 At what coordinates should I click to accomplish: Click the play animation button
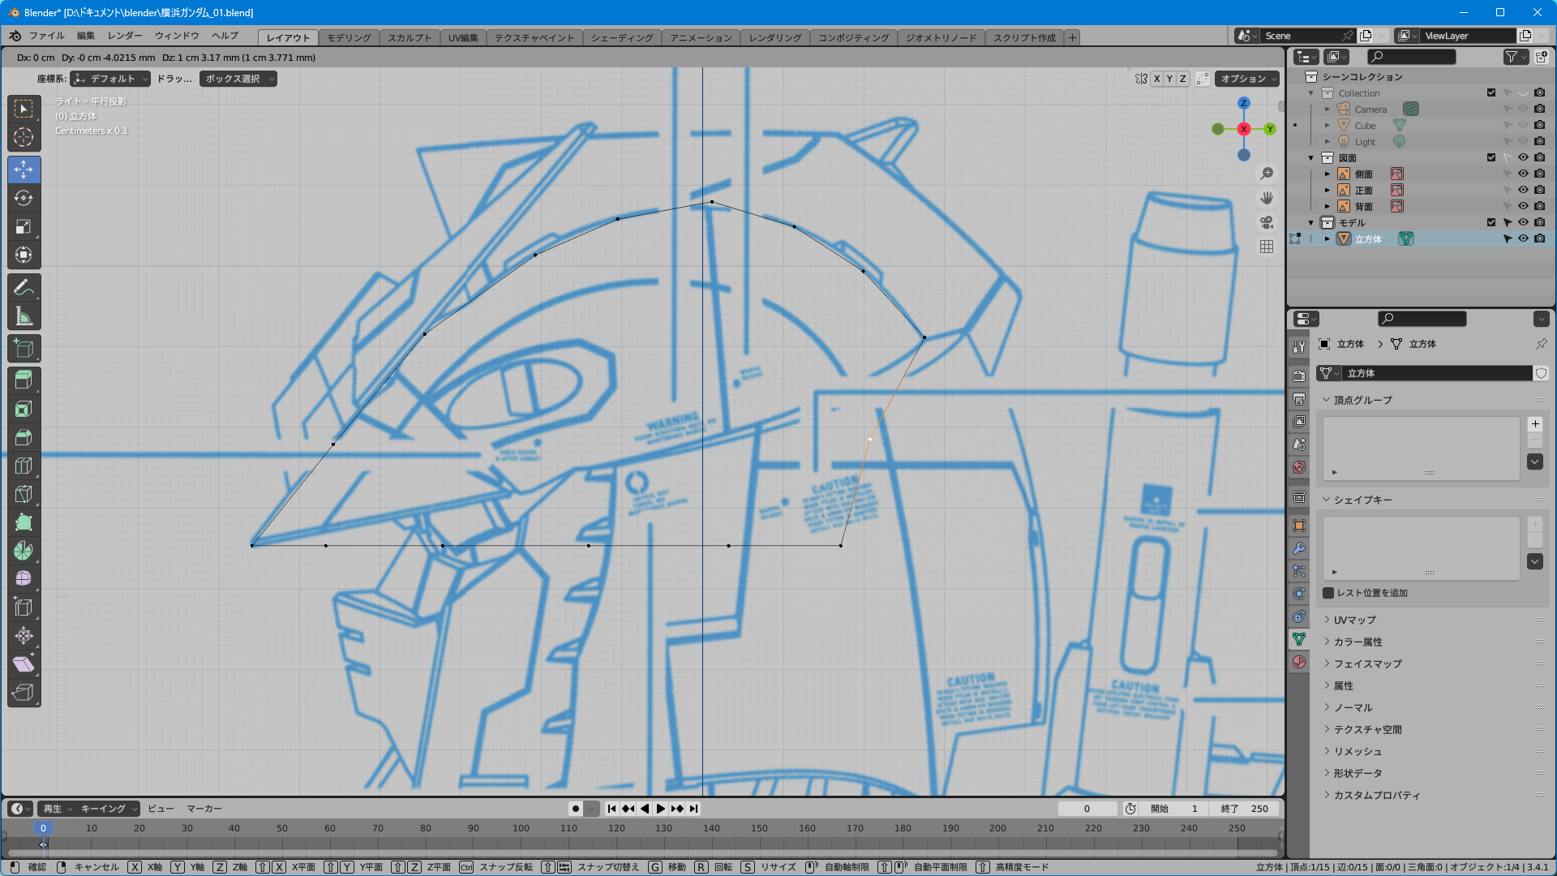pyautogui.click(x=660, y=809)
